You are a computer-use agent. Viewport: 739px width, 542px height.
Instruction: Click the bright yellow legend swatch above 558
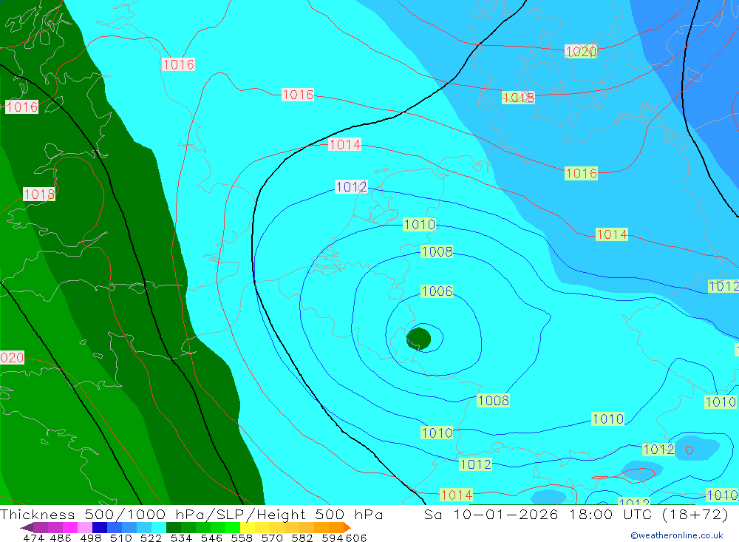(248, 527)
